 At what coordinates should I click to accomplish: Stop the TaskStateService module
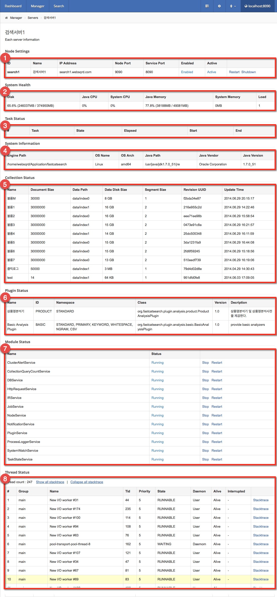click(x=205, y=460)
